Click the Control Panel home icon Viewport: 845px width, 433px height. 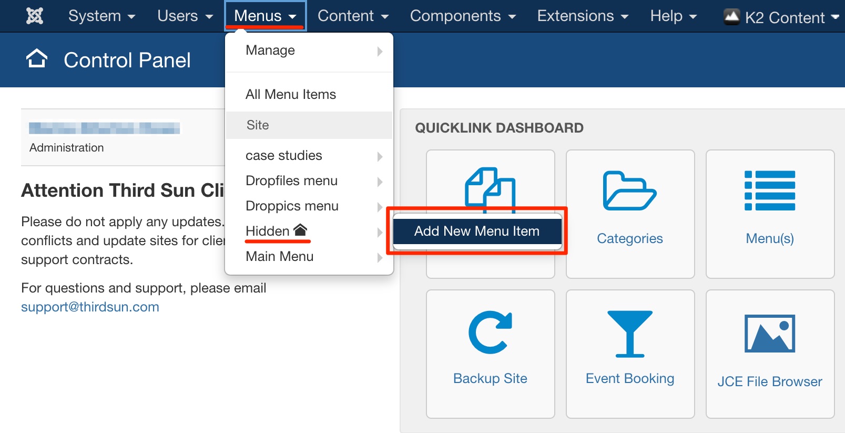coord(37,59)
